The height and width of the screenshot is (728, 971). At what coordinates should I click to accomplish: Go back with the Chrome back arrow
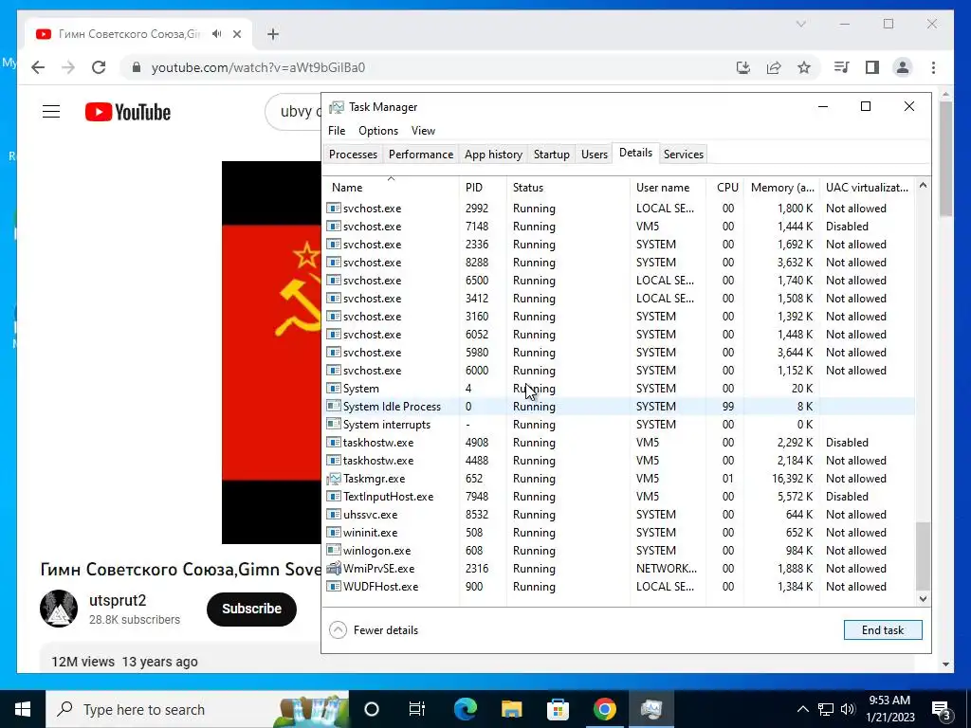[38, 67]
